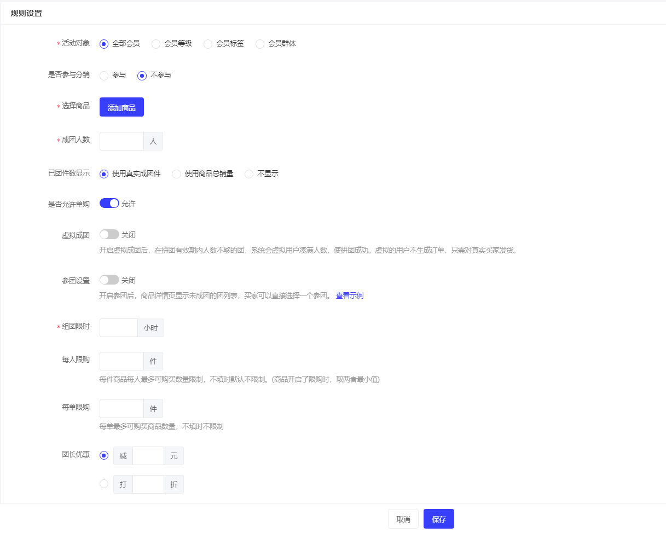Click the 规则设置 section heading

coord(27,14)
